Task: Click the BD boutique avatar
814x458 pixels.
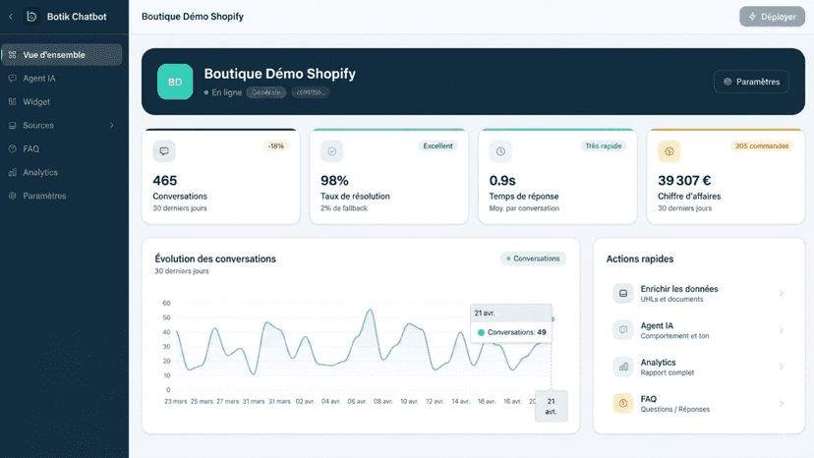Action: click(175, 82)
